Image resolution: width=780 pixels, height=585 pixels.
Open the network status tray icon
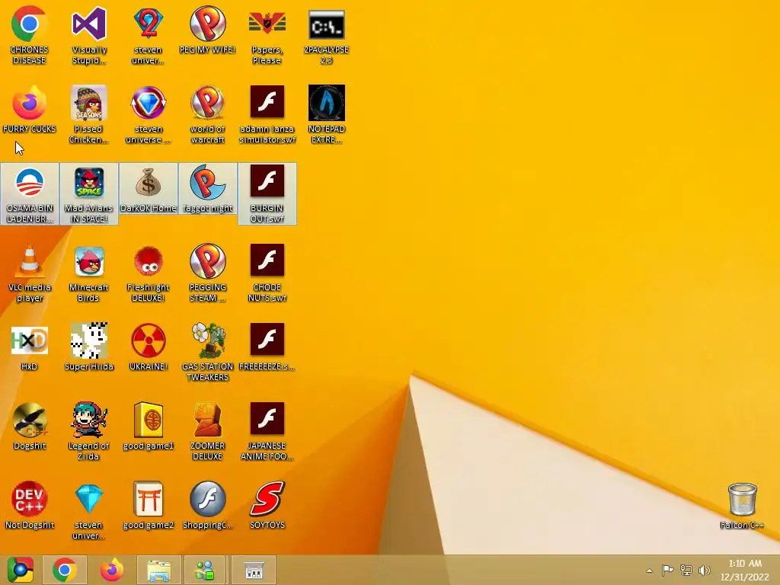pyautogui.click(x=686, y=570)
